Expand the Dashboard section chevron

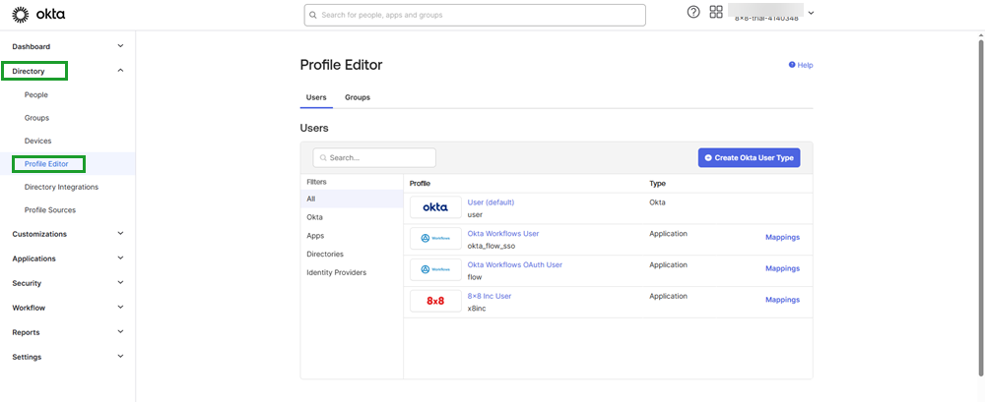point(121,46)
